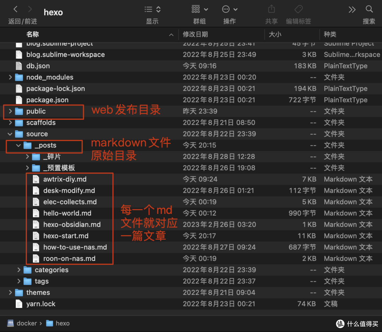382x332 pixels.
Task: Click the 显示 list view icon
Action: click(148, 9)
